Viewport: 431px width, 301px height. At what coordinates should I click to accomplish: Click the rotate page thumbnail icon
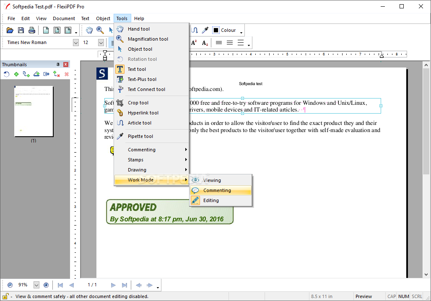[6, 74]
